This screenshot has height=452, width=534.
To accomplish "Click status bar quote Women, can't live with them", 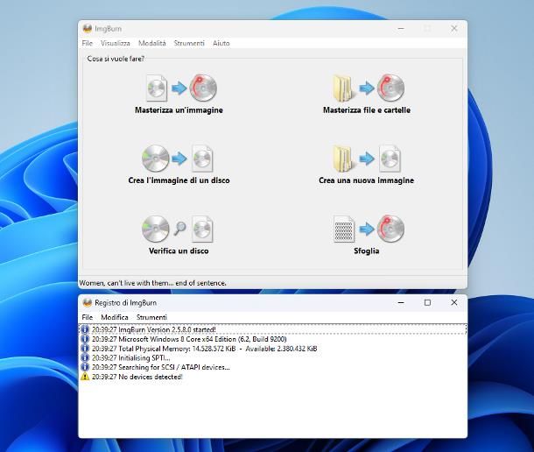I will coord(152,283).
